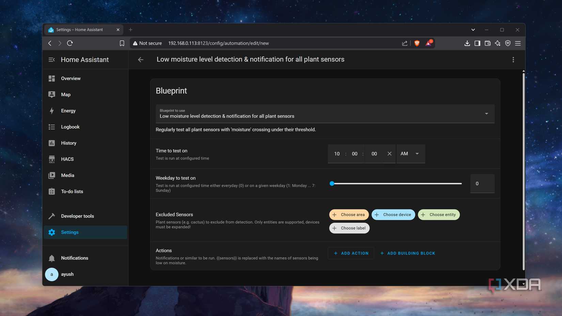Click the hour field of time input
The image size is (562, 316).
point(337,154)
